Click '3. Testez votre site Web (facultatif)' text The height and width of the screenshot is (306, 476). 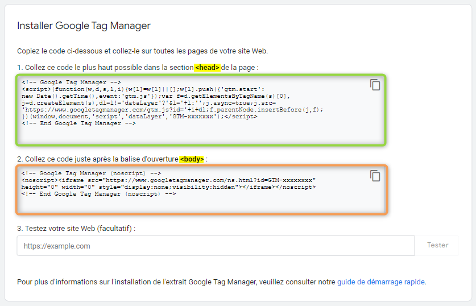pyautogui.click(x=76, y=229)
